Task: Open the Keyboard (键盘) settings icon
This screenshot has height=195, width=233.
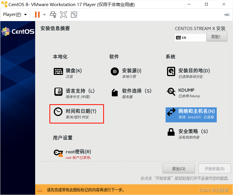Action: [58, 72]
